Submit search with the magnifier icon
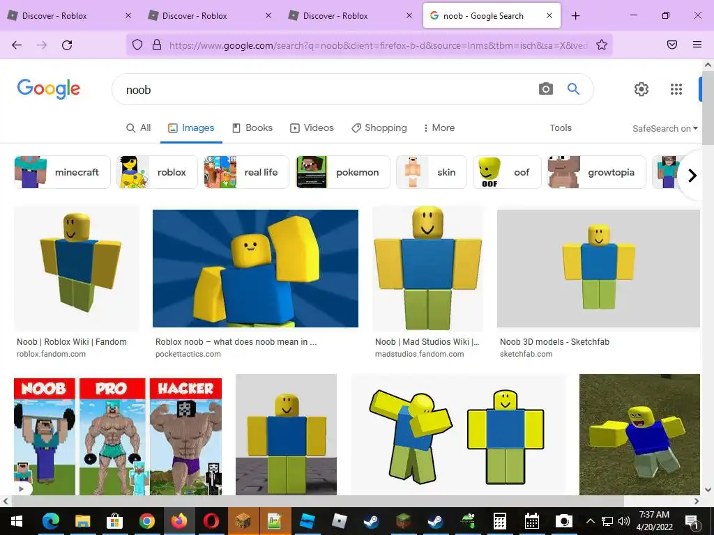 [573, 88]
